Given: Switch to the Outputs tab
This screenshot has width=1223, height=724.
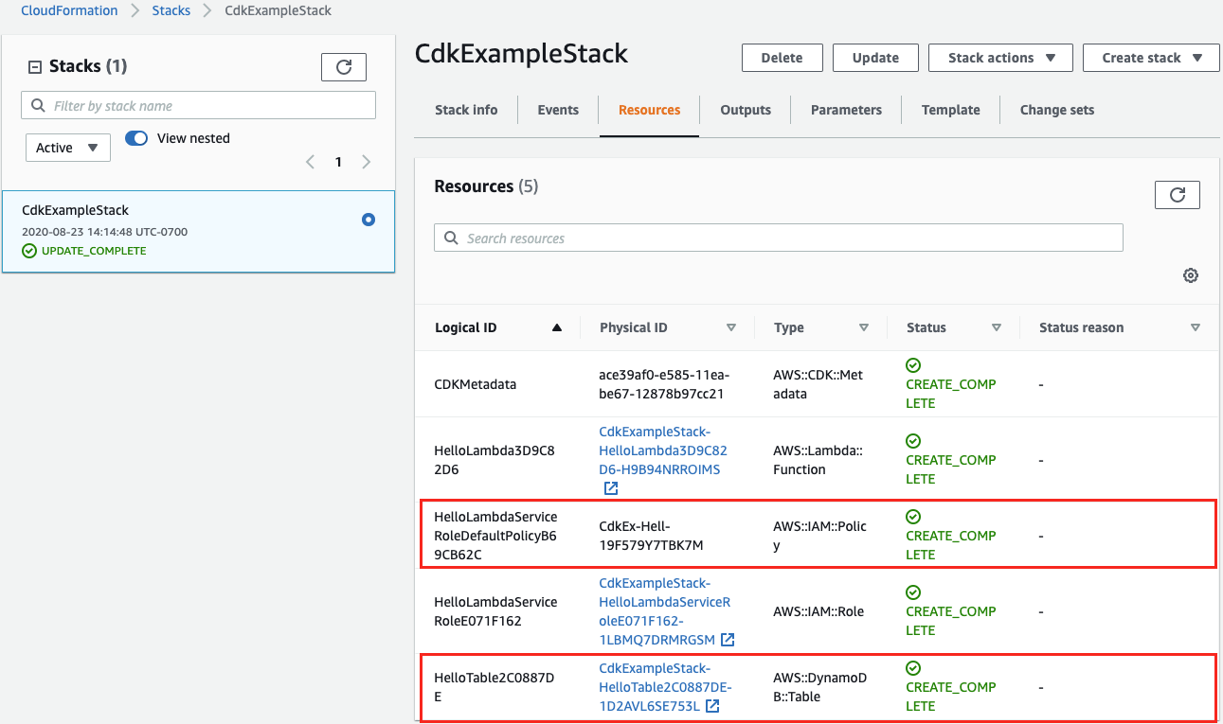Looking at the screenshot, I should coord(746,110).
